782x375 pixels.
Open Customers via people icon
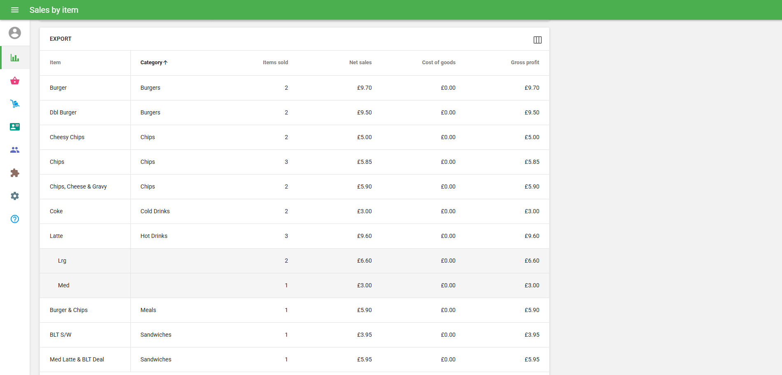(15, 150)
